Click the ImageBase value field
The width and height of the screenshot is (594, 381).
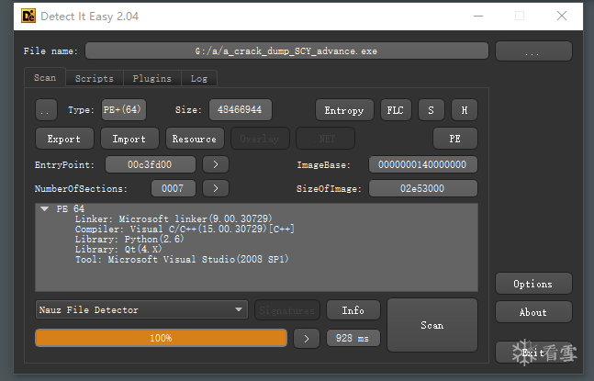(x=422, y=164)
